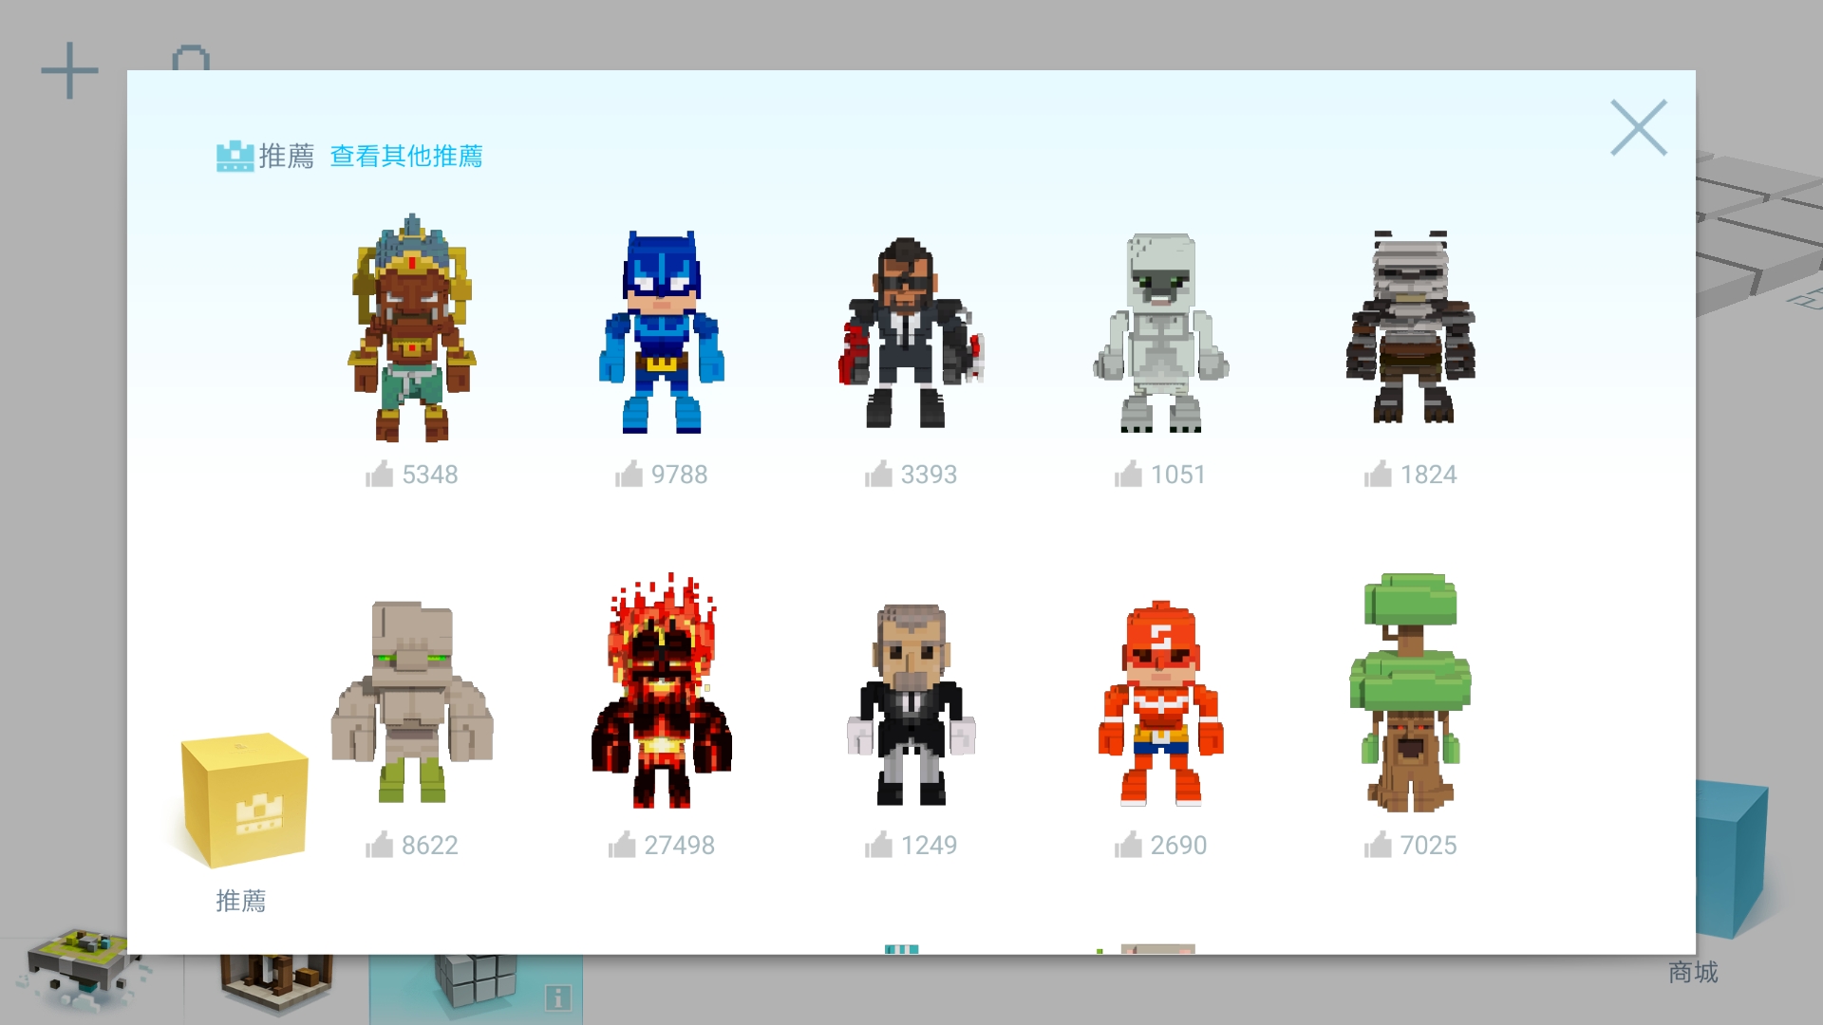Select the black suit man with sunglasses

click(x=911, y=332)
